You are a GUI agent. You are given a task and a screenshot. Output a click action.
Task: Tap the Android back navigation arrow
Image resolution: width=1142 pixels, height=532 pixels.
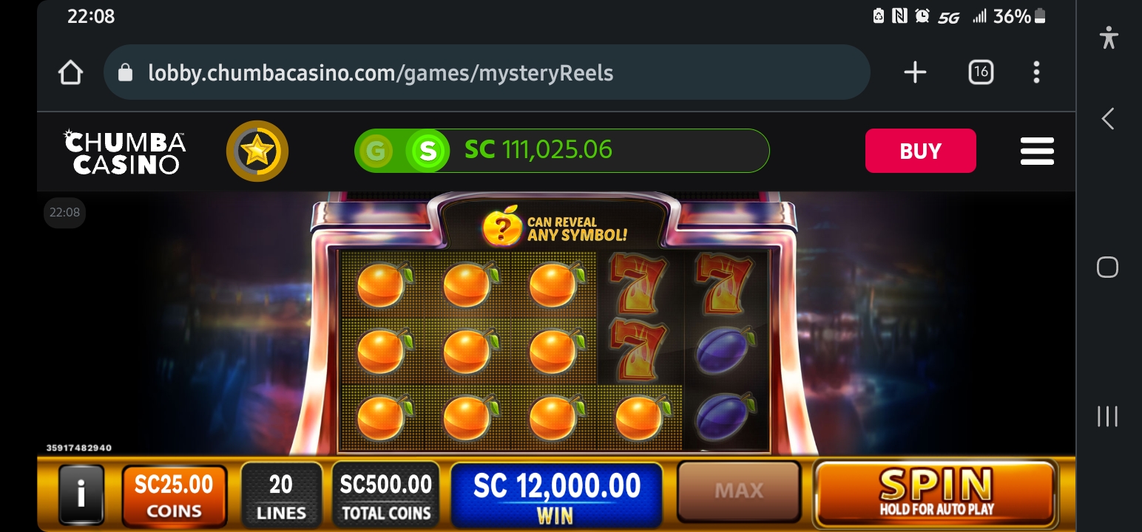pos(1107,119)
